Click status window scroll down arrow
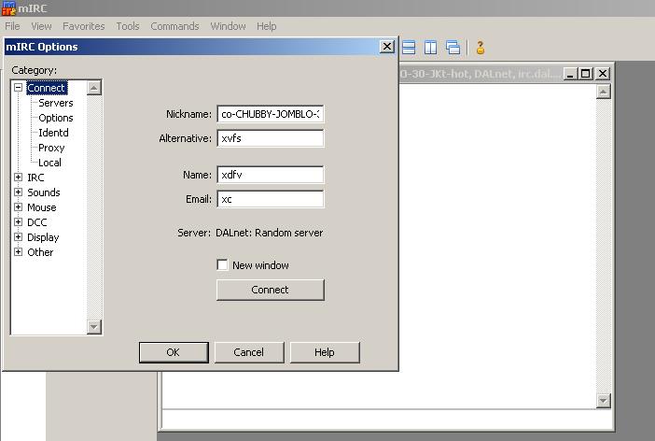The height and width of the screenshot is (441, 655). [x=603, y=401]
